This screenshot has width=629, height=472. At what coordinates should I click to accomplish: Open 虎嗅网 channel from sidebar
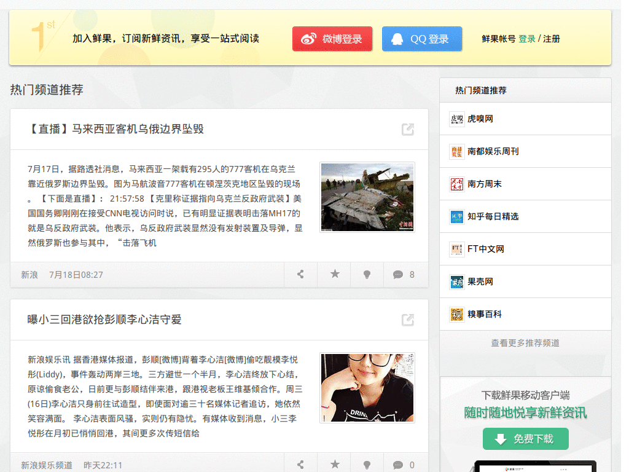[480, 119]
